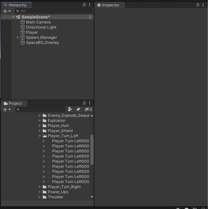Image resolution: width=208 pixels, height=209 pixels.
Task: Click the Player cube icon
Action: coord(23,32)
